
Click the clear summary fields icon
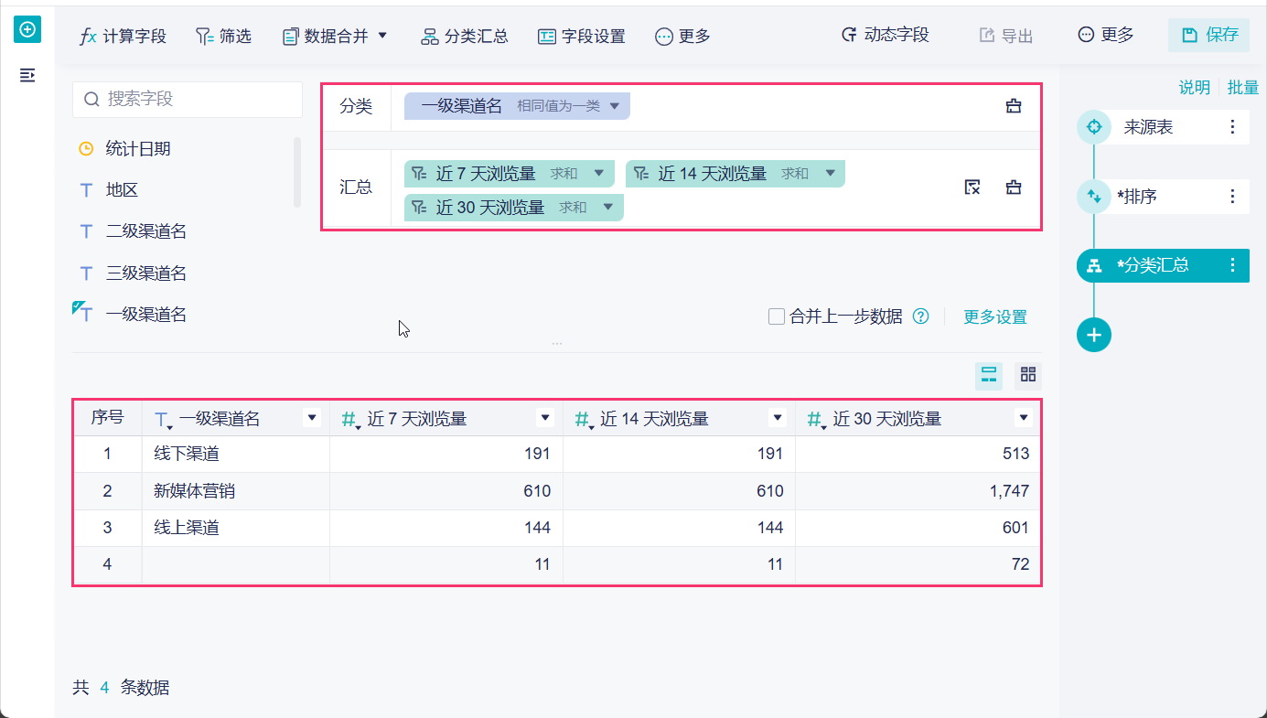pyautogui.click(x=972, y=188)
